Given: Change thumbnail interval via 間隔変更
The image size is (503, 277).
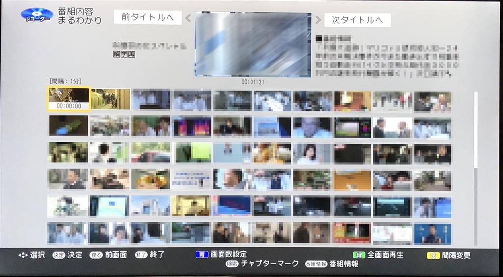Looking at the screenshot, I should [456, 255].
